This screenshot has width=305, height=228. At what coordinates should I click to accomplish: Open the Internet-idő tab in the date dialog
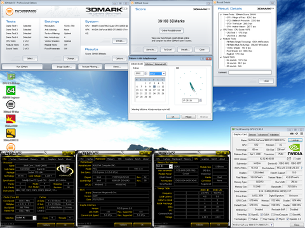160,64
